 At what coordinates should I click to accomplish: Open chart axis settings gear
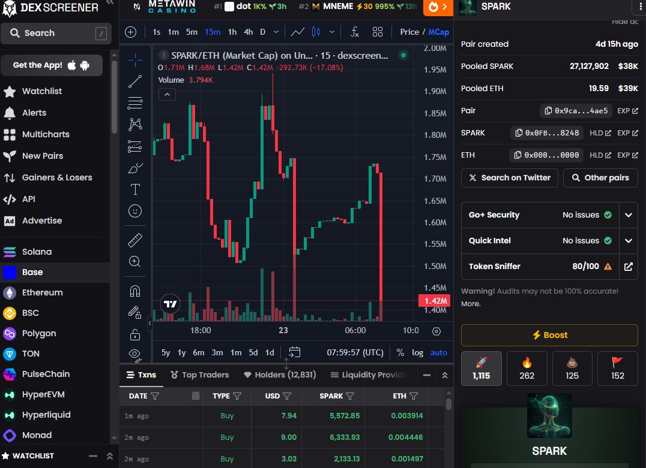click(436, 331)
